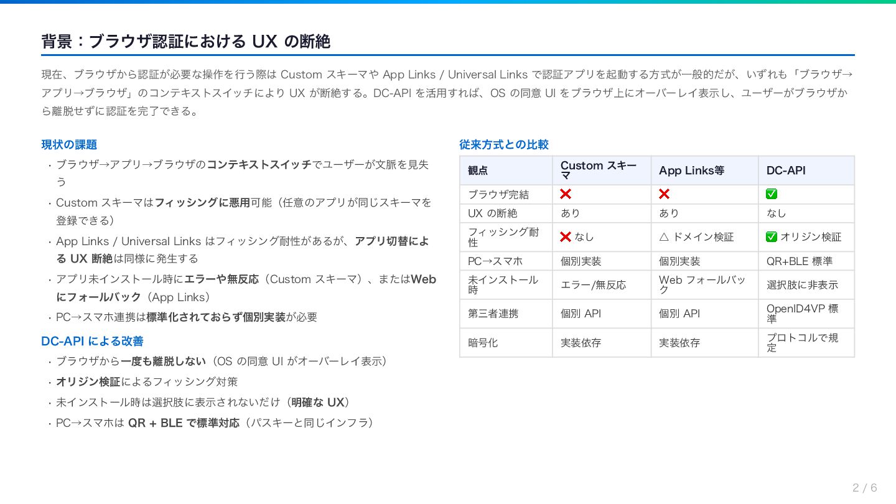The image size is (896, 504).
Task: Click the bold text 一度も離脱しない
Action: 163,362
